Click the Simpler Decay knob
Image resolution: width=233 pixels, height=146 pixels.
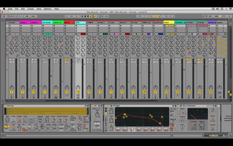(x=53, y=119)
